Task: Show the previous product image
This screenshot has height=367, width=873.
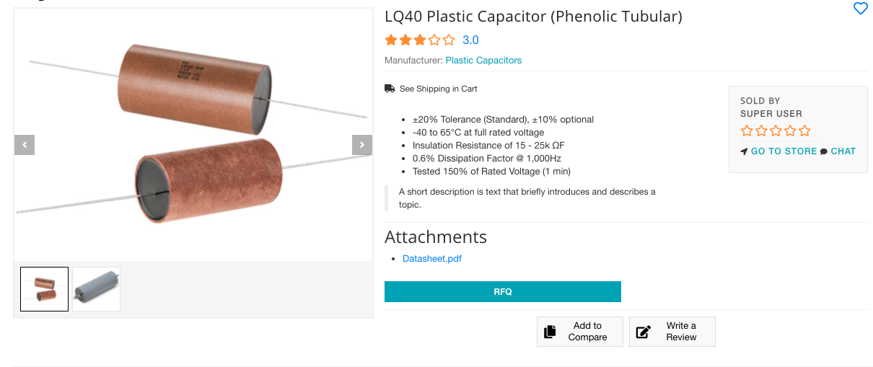Action: (x=25, y=145)
